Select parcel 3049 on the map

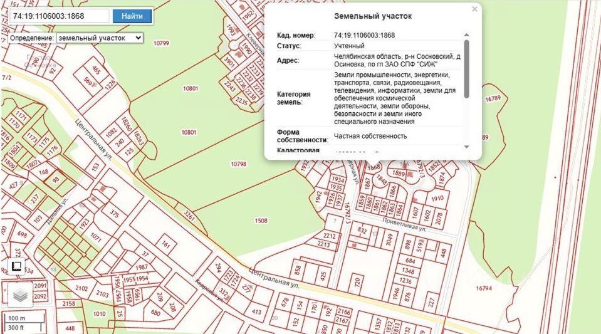point(389,239)
